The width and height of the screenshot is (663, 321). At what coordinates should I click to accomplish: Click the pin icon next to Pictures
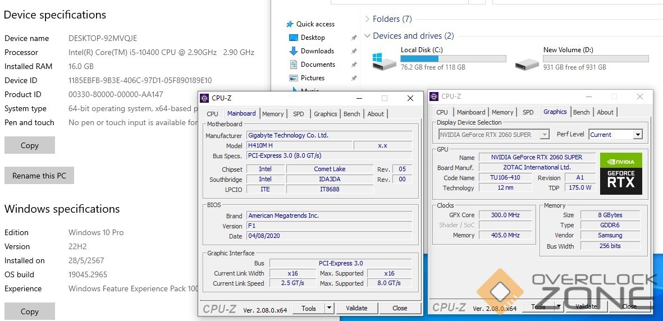(354, 78)
